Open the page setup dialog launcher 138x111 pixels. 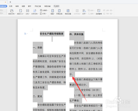tap(48, 16)
